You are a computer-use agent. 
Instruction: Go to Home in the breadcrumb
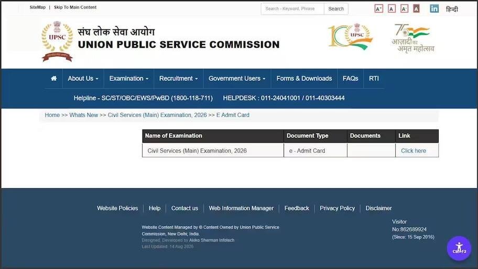(x=52, y=115)
